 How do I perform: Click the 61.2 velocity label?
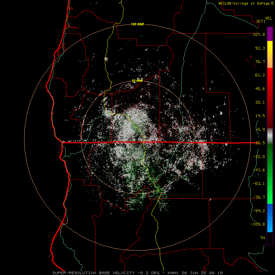pyautogui.click(x=260, y=75)
